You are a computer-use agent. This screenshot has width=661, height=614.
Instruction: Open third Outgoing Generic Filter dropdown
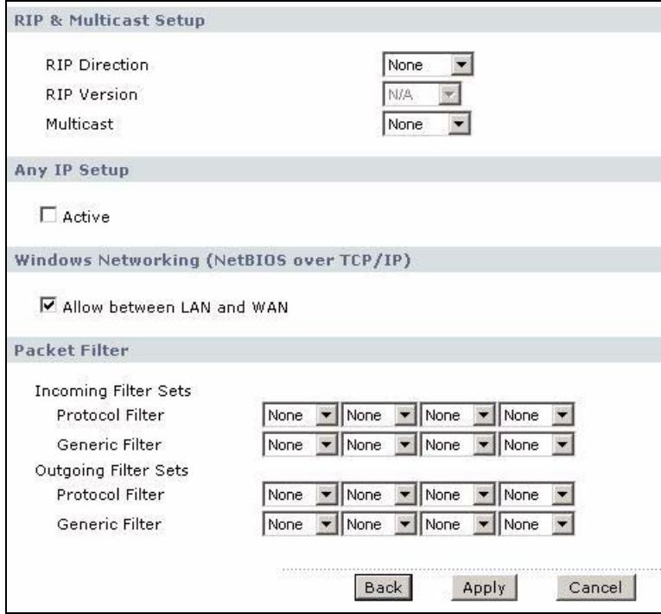(x=457, y=524)
